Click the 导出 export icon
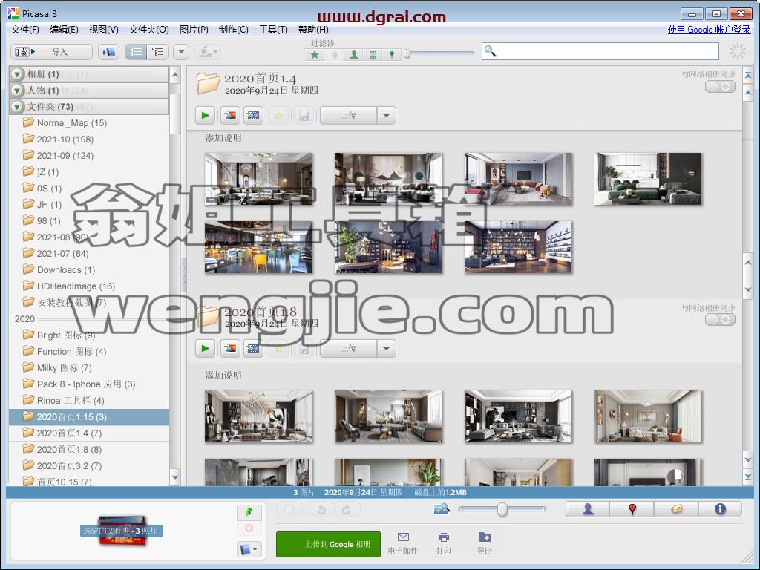The image size is (760, 570). click(484, 543)
